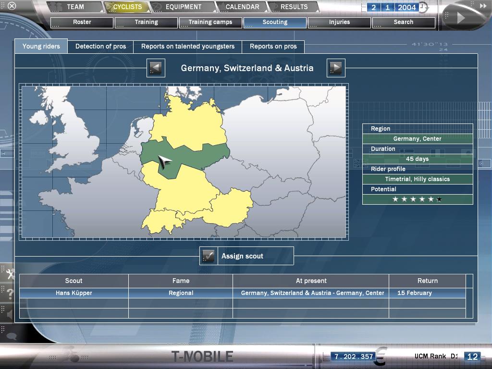Switch to Reports on talented youngsters tab
Viewport: 492px width, 369px height.
point(188,47)
